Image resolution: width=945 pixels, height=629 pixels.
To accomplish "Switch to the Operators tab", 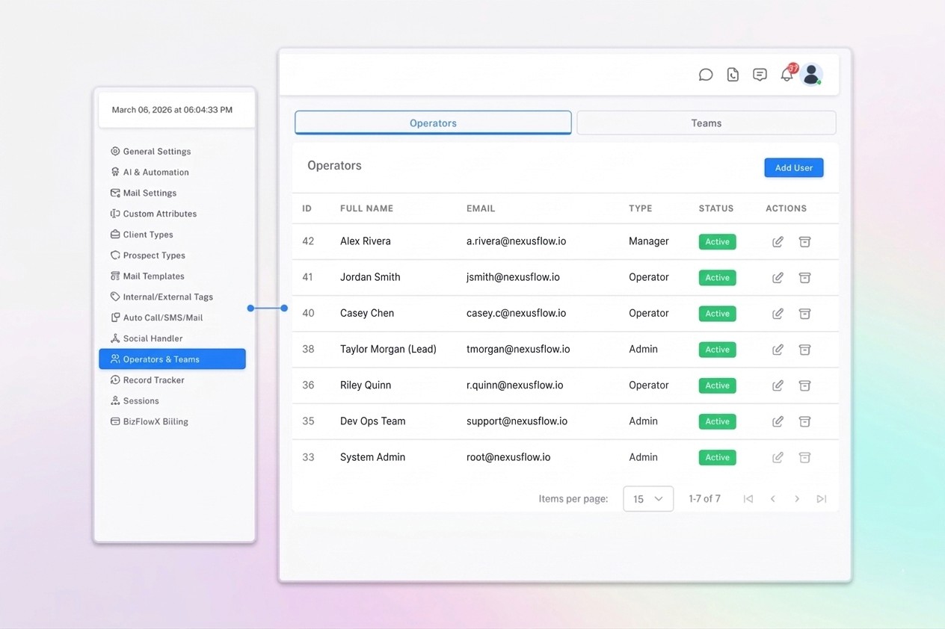I will [433, 123].
